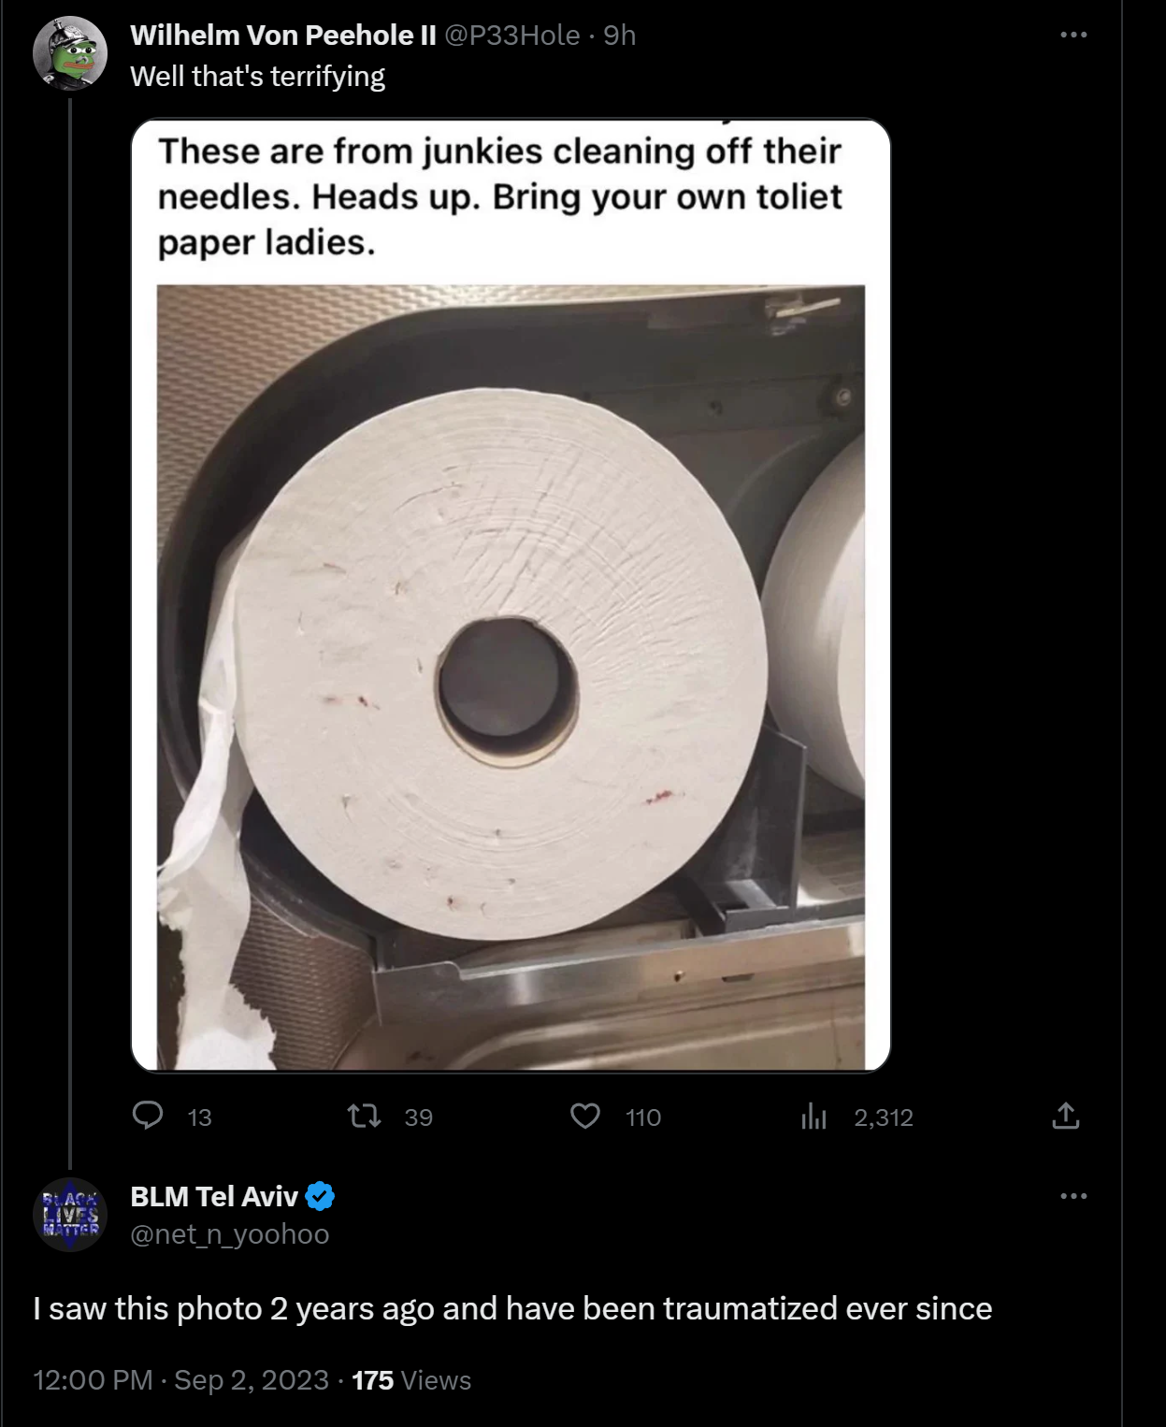The width and height of the screenshot is (1166, 1427).
Task: Open BLM Tel Aviv profile avatar
Action: point(70,1214)
